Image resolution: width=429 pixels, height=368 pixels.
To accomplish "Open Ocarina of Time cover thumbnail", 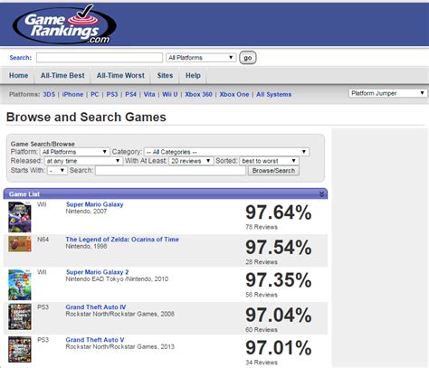I will (x=20, y=244).
